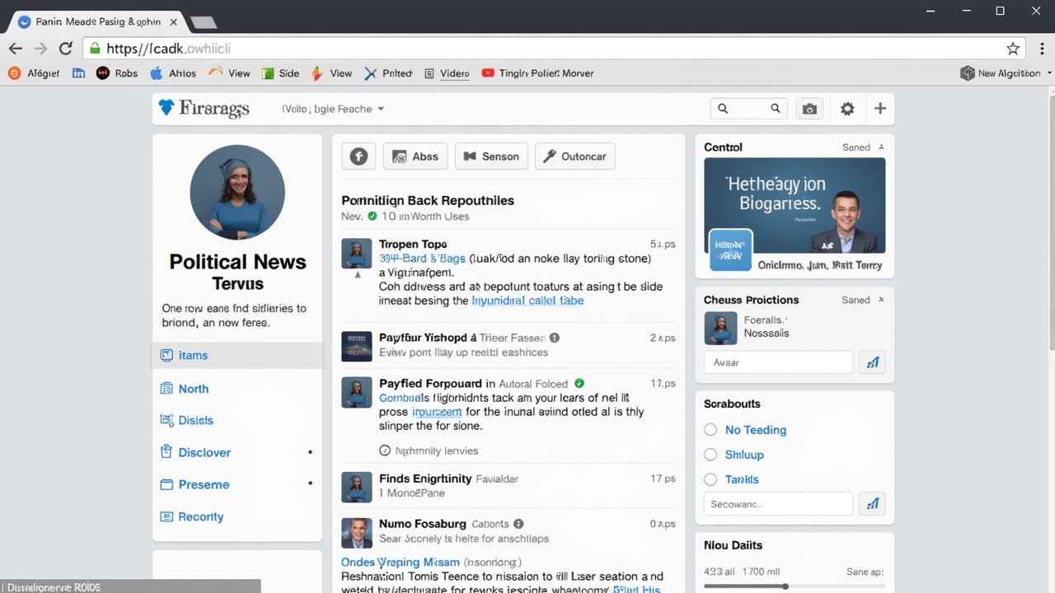
Task: Select the No Teeding radio button
Action: coord(710,430)
